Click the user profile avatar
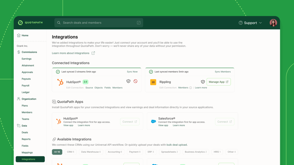This screenshot has height=165, width=294. click(273, 23)
